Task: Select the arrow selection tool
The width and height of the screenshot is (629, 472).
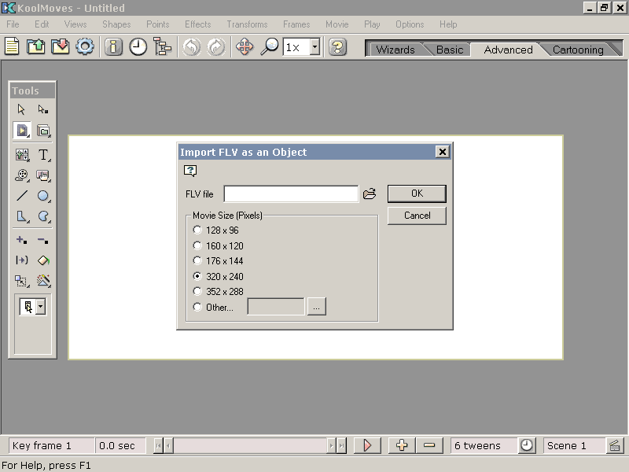Action: tap(22, 109)
